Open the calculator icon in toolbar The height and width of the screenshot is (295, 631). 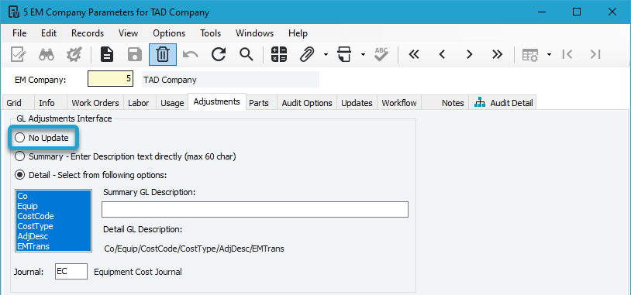279,55
